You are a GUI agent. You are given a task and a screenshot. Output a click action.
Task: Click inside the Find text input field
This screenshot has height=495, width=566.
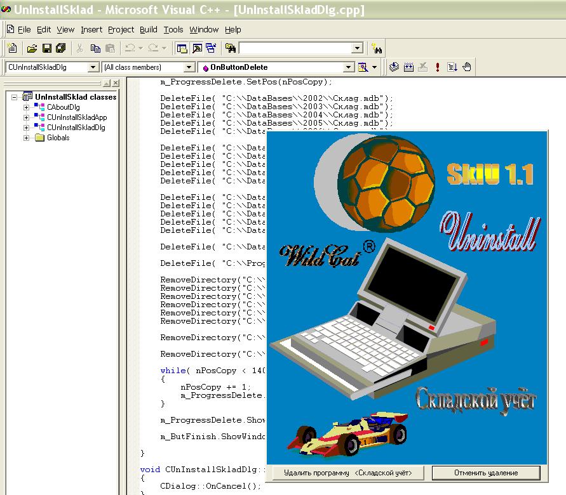pyautogui.click(x=295, y=48)
